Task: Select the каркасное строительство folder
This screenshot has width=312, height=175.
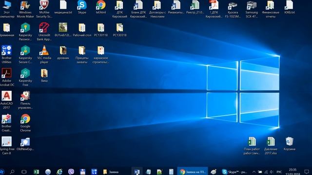Action: coord(101,55)
